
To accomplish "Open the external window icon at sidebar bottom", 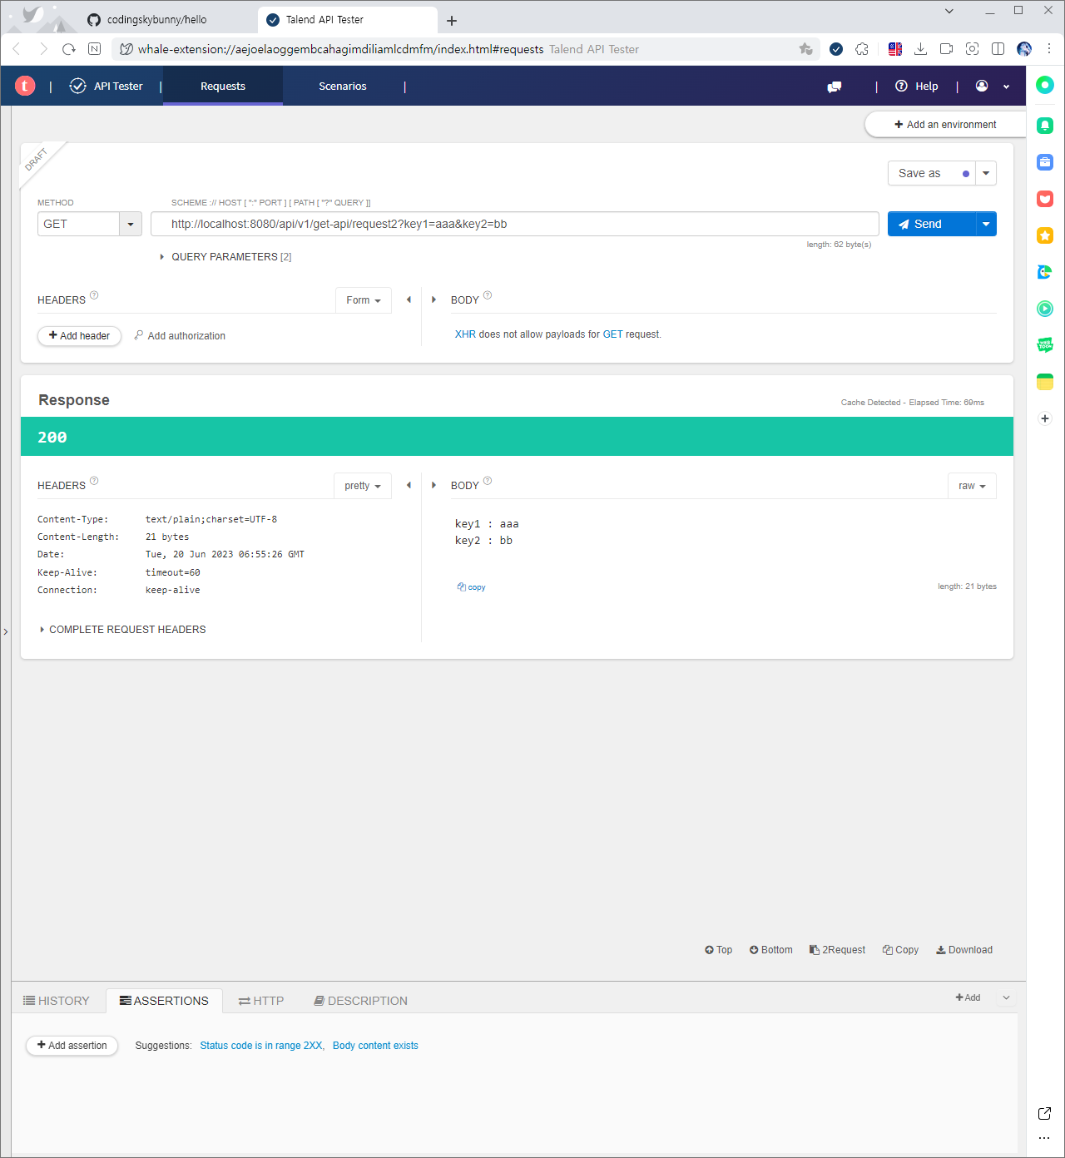I will point(1045,1113).
